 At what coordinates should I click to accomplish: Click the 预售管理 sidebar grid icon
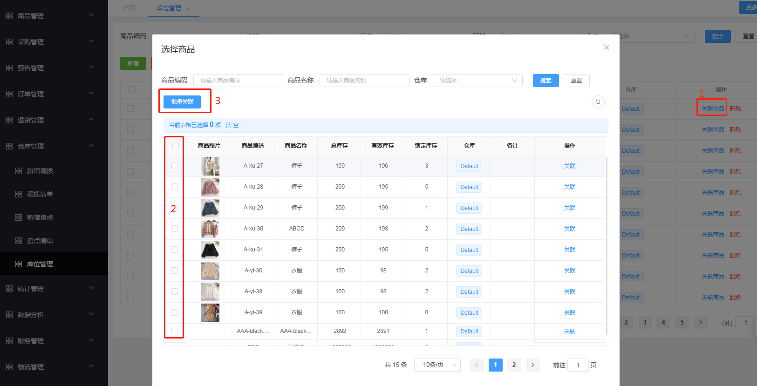tap(9, 68)
